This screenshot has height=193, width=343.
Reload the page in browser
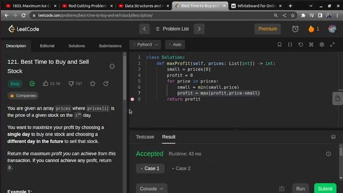click(x=24, y=16)
